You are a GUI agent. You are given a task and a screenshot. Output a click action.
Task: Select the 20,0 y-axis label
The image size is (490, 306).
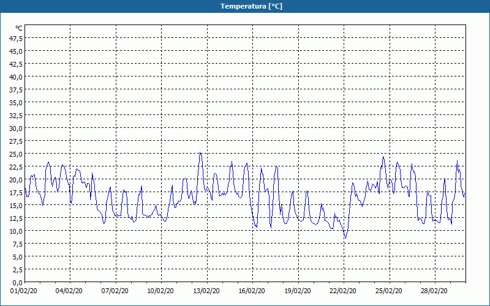16,180
